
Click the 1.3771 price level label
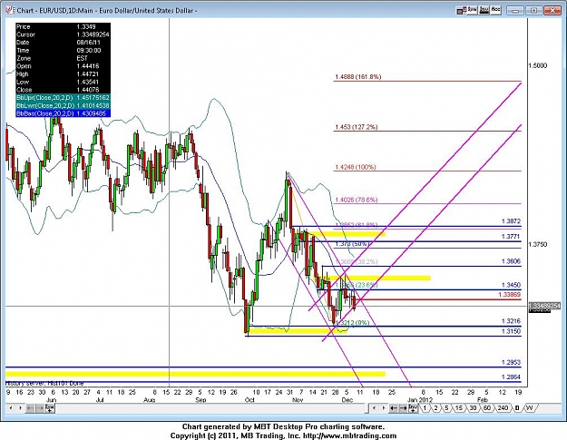511,237
